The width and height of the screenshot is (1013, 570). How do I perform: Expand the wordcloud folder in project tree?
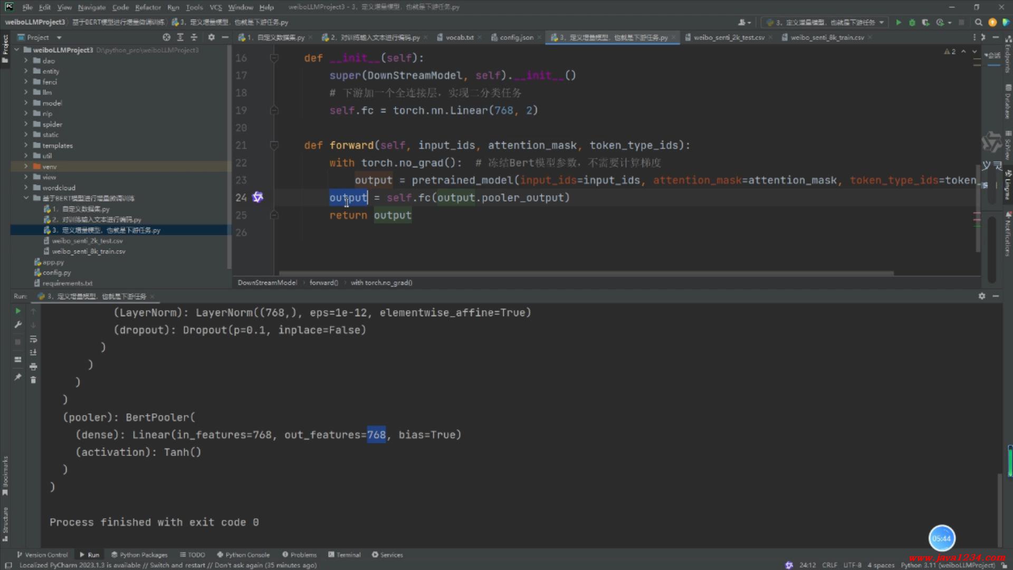coord(26,187)
